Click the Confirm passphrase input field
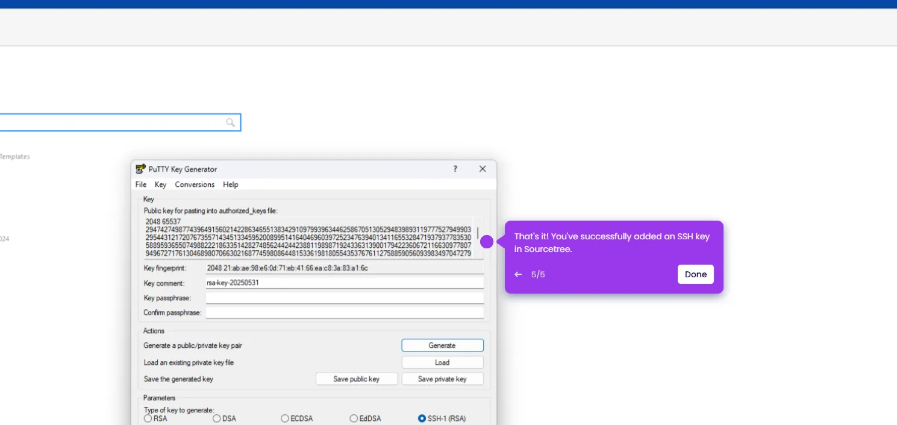The image size is (897, 425). 345,313
